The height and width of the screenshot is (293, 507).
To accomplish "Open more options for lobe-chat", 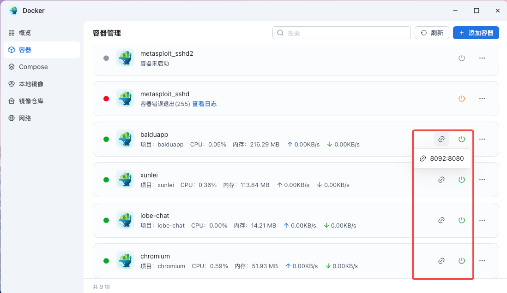I will tap(482, 220).
